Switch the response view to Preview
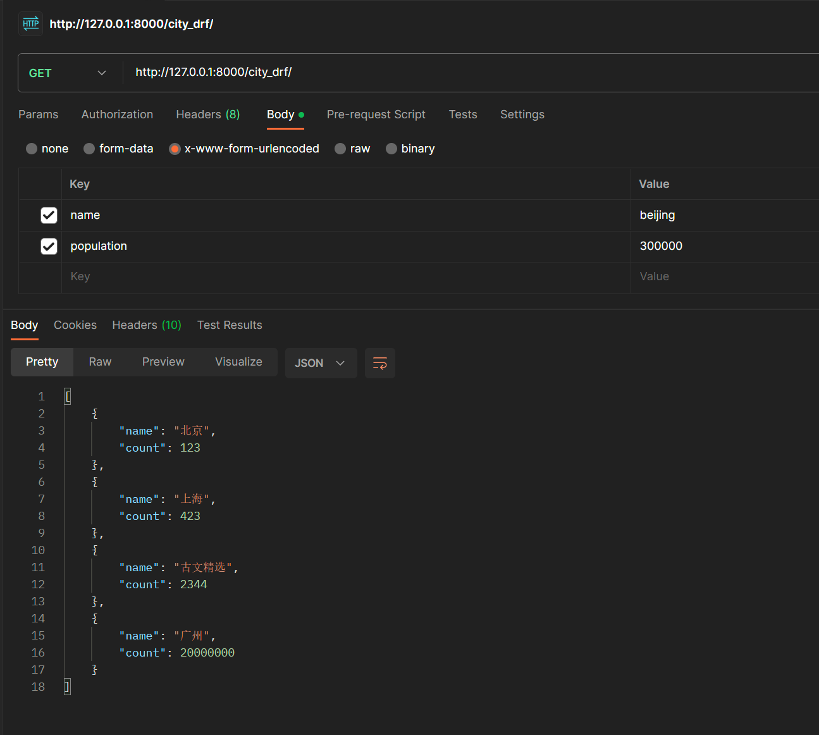Screen dimensions: 819x735 pyautogui.click(x=163, y=362)
